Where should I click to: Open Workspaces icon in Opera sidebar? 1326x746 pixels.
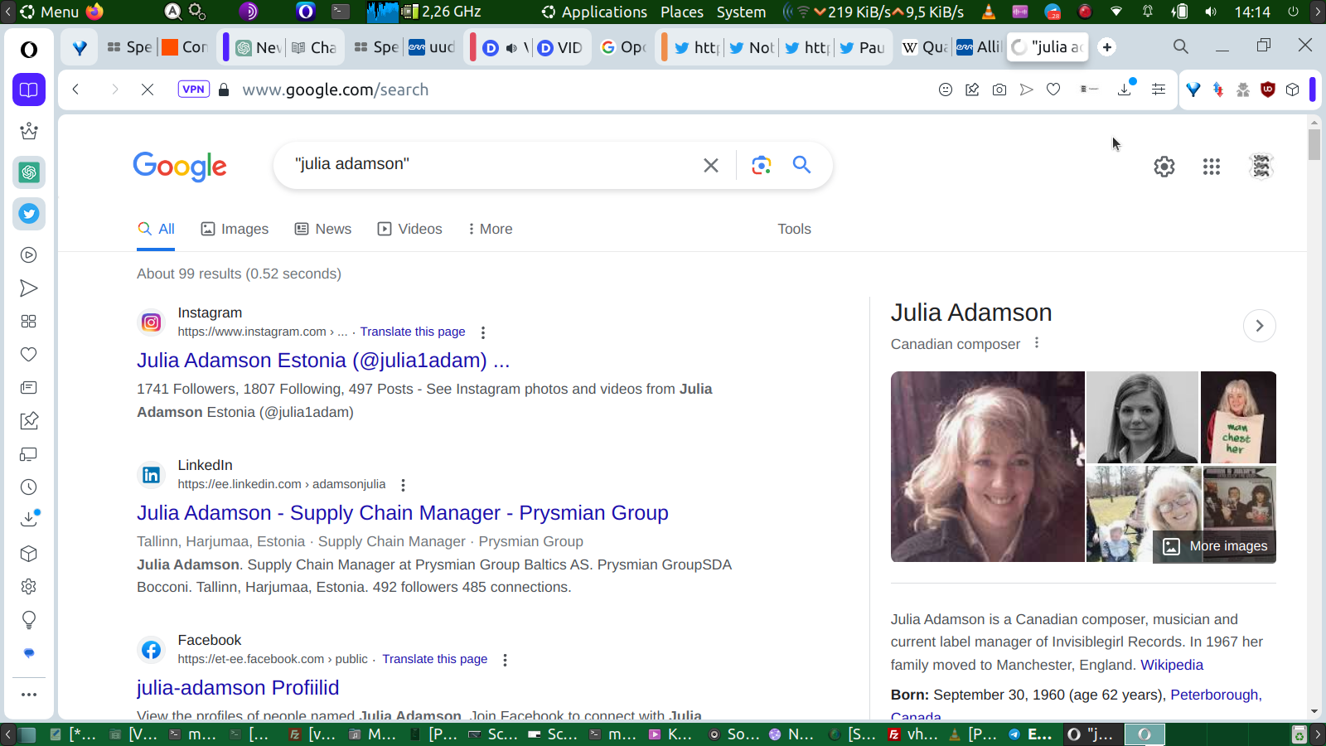click(29, 90)
